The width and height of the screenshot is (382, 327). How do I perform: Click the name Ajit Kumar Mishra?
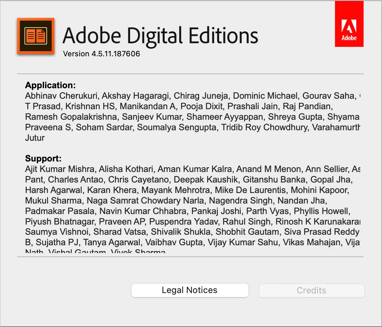point(60,169)
